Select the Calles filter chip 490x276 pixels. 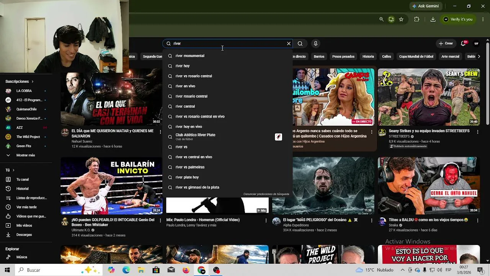[x=387, y=57]
